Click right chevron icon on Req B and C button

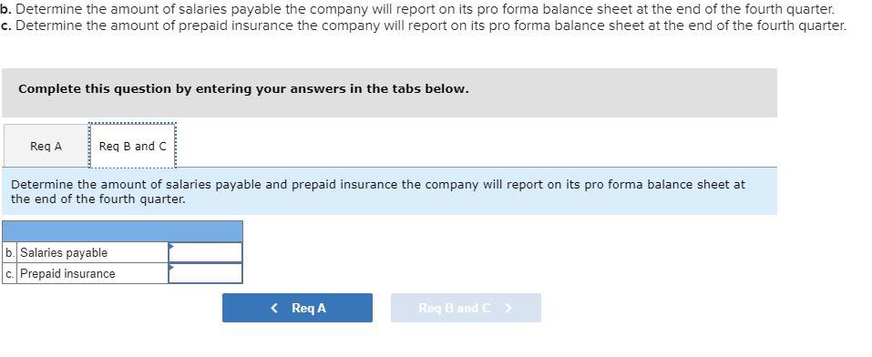(508, 308)
